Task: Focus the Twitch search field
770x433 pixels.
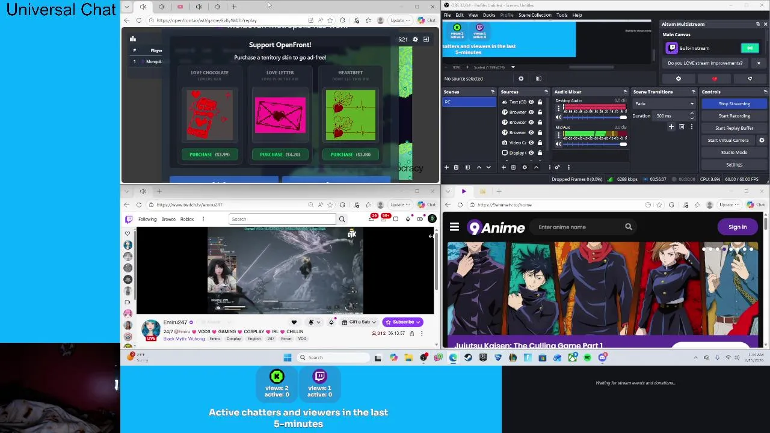Action: pyautogui.click(x=282, y=219)
